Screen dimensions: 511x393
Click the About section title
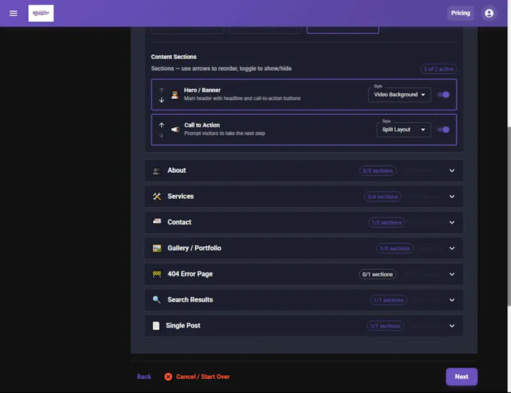coord(177,170)
